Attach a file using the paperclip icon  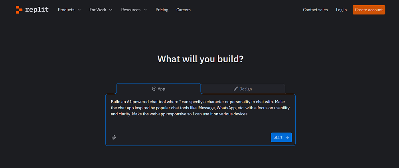114,137
